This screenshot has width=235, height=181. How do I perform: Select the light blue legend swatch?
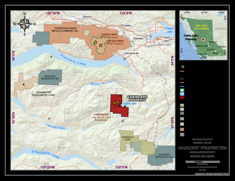[182, 94]
